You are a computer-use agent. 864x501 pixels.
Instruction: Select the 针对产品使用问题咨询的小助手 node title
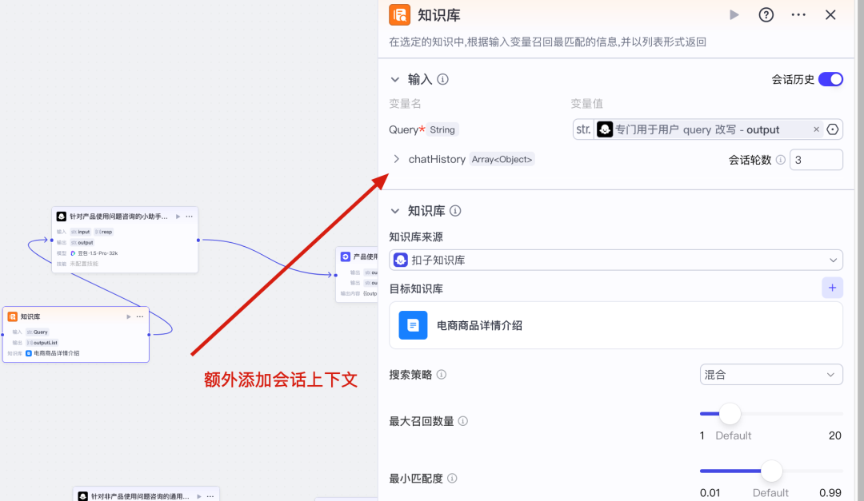118,217
